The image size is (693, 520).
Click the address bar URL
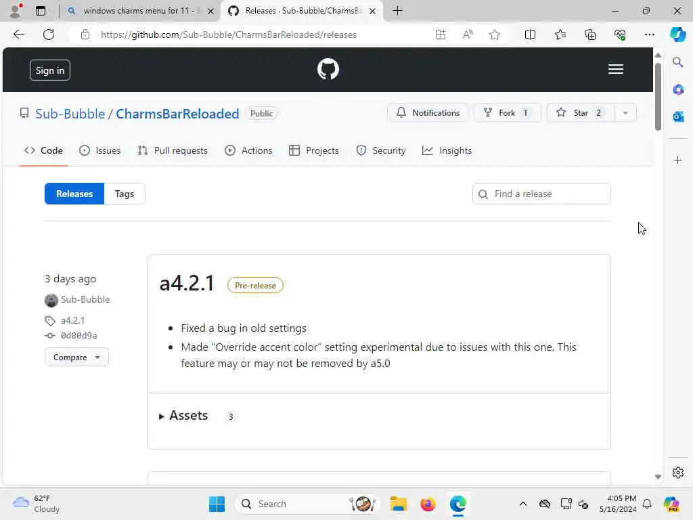click(x=229, y=35)
